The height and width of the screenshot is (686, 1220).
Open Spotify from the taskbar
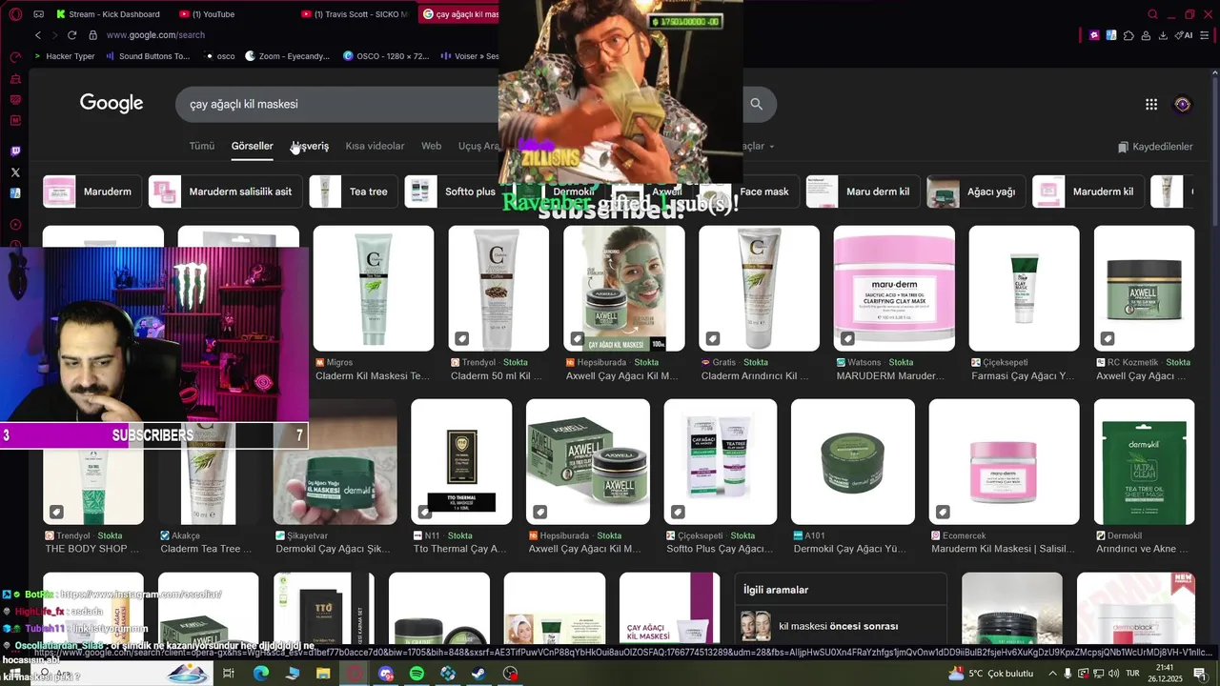coord(417,674)
